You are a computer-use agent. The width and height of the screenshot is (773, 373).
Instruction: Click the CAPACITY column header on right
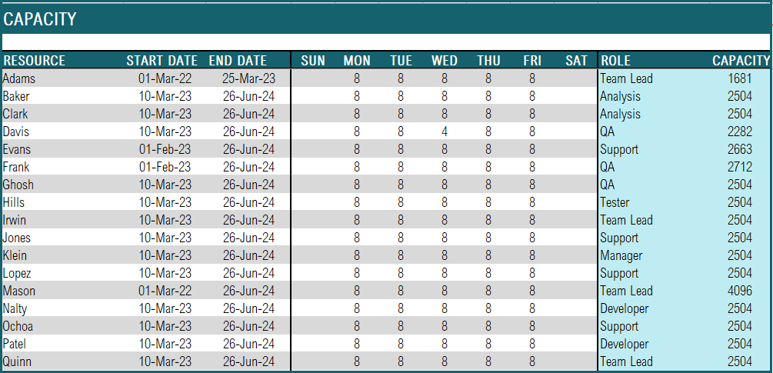(x=741, y=61)
